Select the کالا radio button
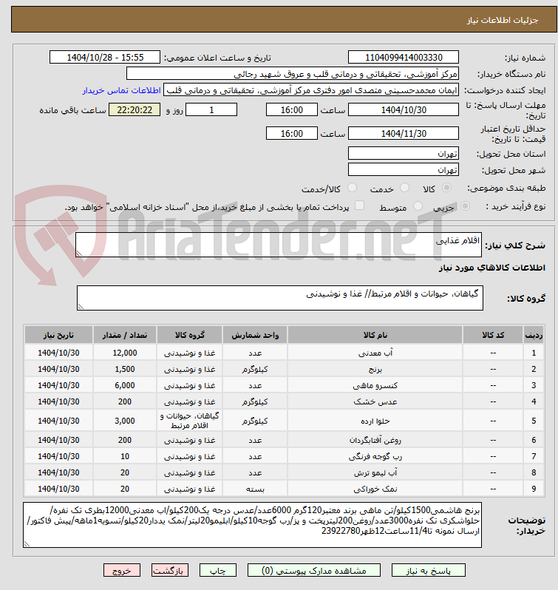The width and height of the screenshot is (558, 590). pyautogui.click(x=446, y=187)
